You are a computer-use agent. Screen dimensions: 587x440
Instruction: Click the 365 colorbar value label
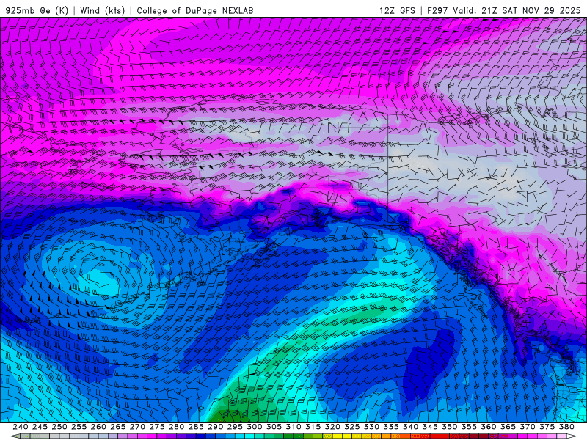(508, 427)
